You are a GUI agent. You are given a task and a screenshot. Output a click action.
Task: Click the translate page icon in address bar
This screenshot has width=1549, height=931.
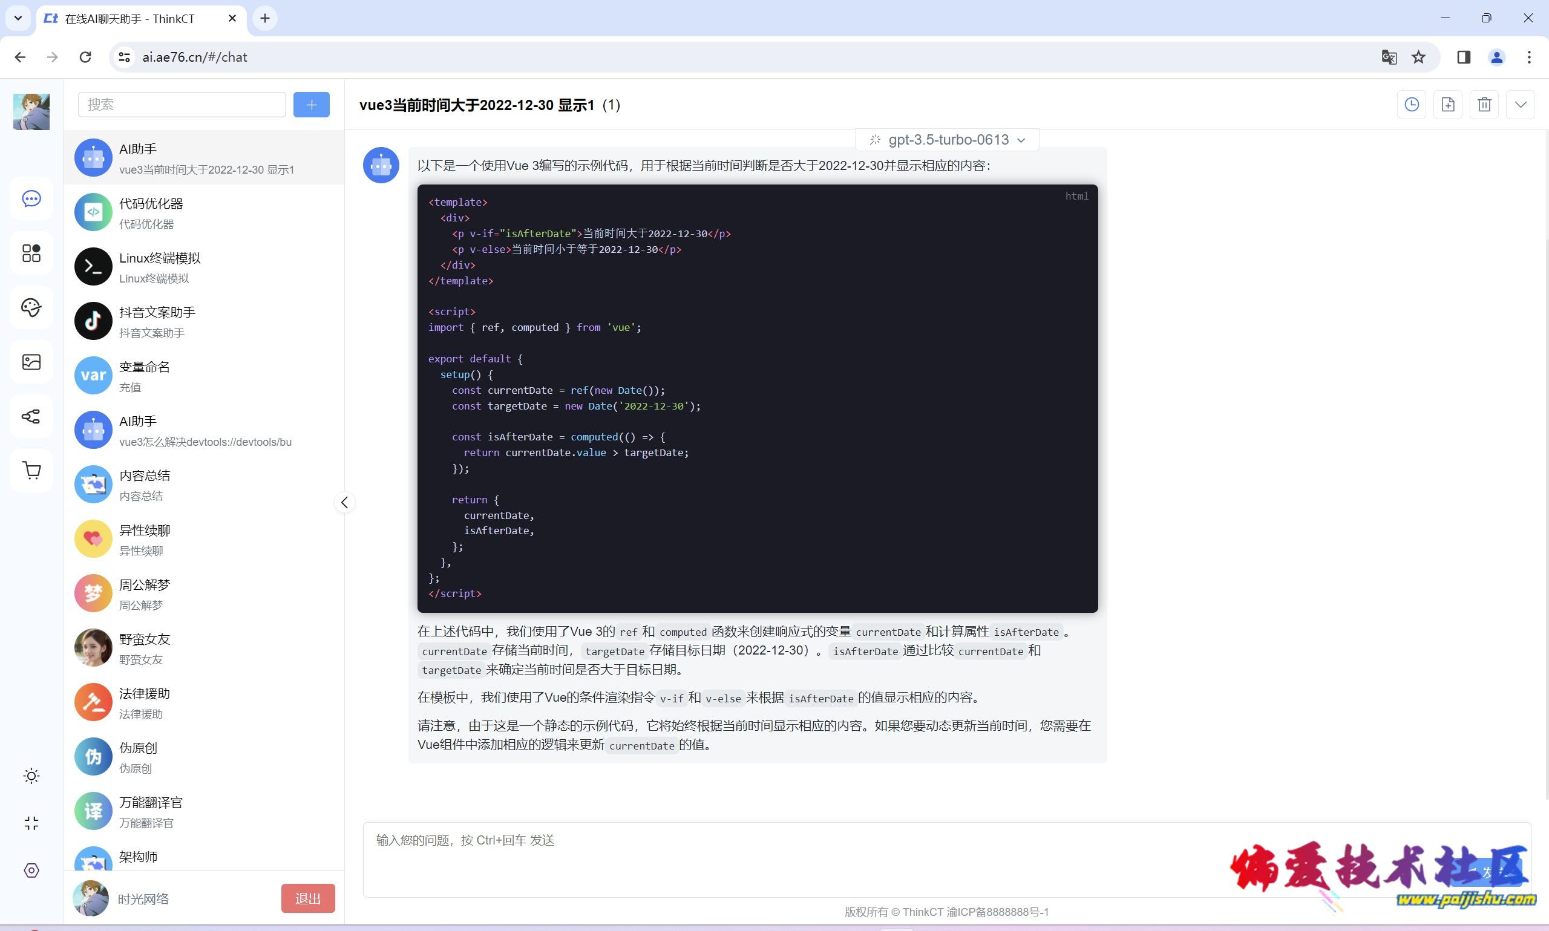(x=1389, y=57)
